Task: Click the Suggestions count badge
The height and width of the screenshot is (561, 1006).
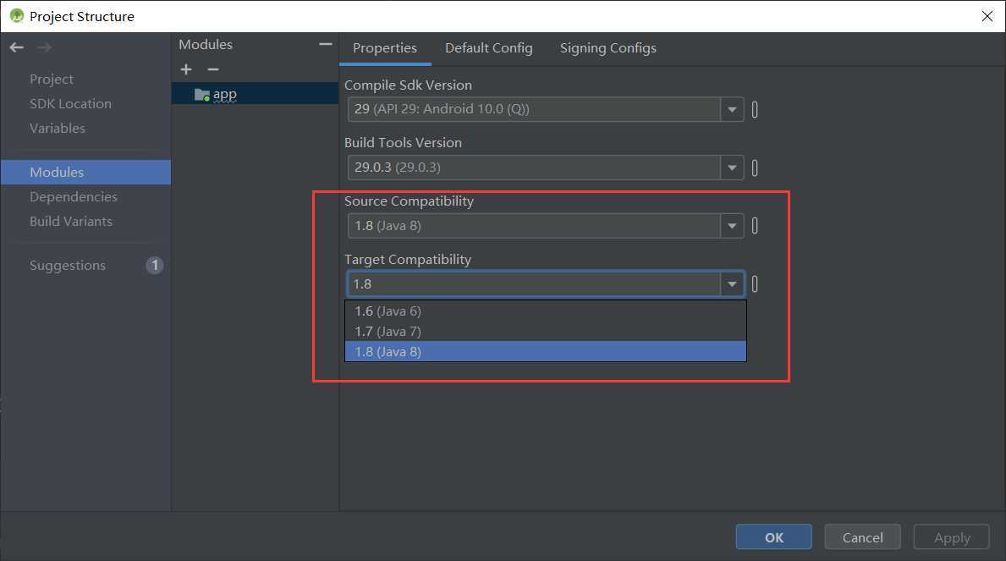Action: coord(155,265)
